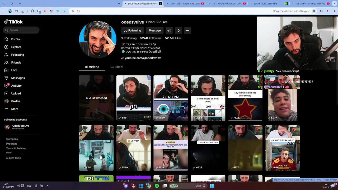Open the 2 Following count
Viewport: 338px width, 190px height.
[129, 38]
